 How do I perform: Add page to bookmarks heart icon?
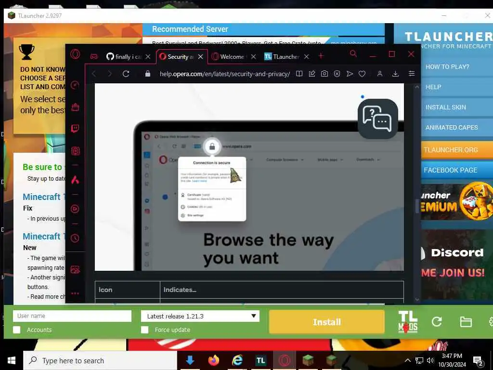coord(362,74)
